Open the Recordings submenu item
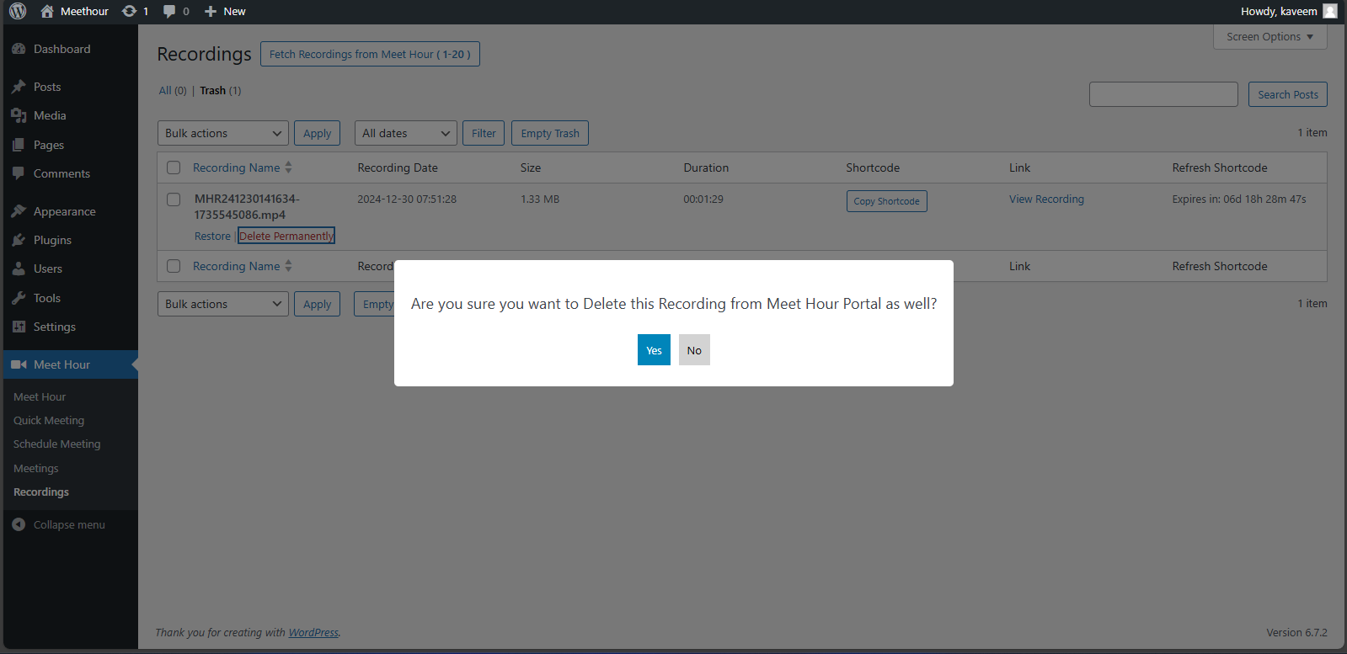This screenshot has height=654, width=1347. click(41, 492)
